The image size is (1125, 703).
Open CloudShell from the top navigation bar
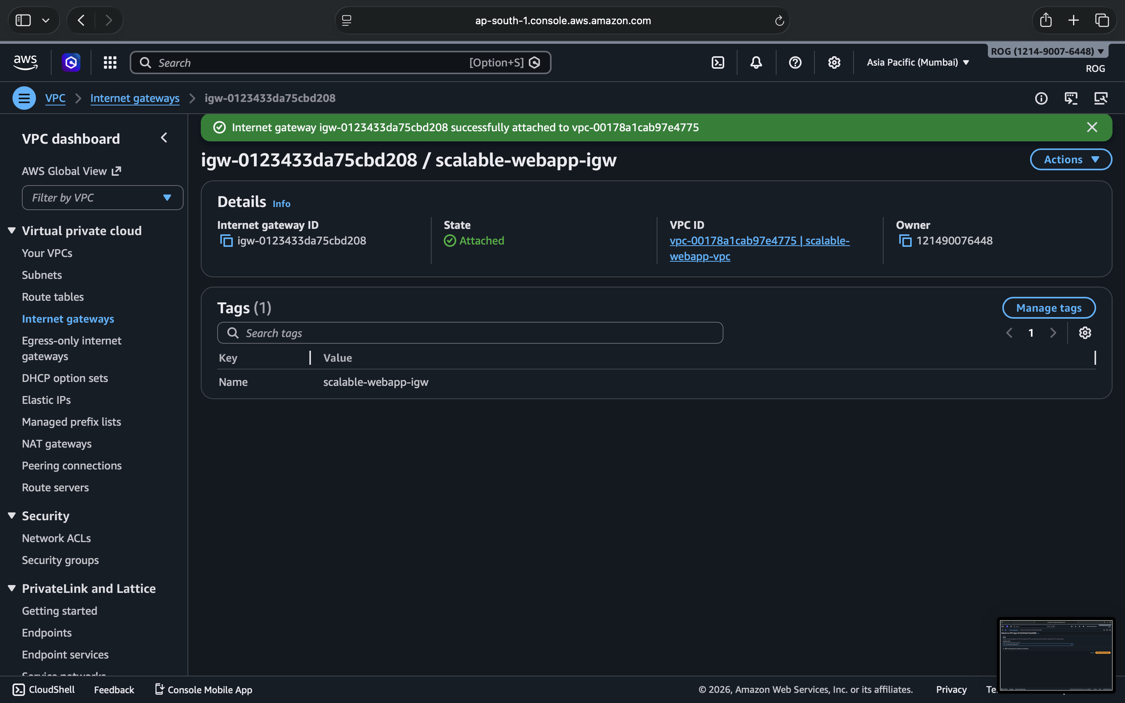point(718,62)
